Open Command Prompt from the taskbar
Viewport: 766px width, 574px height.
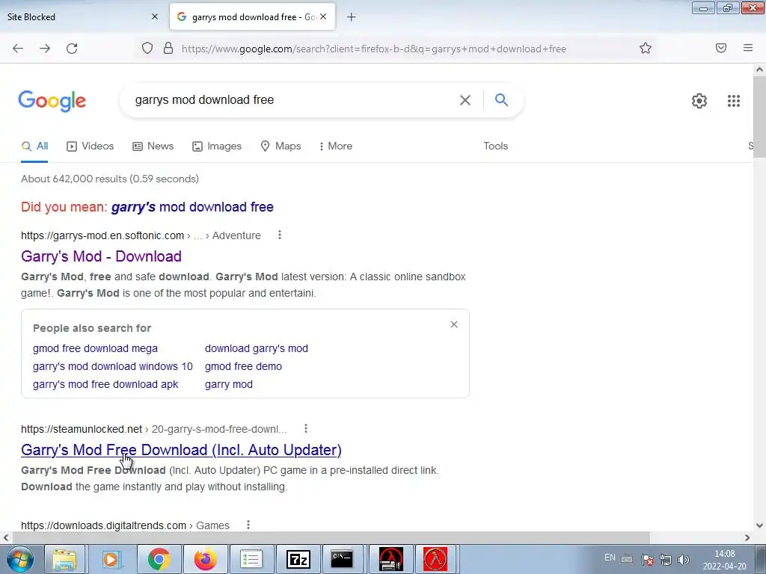(x=342, y=559)
